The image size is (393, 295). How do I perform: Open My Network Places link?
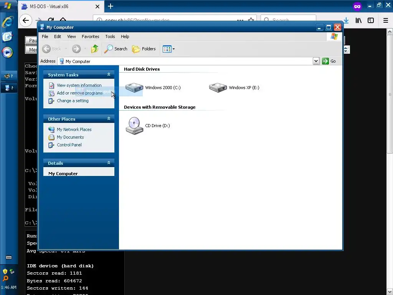(x=74, y=129)
